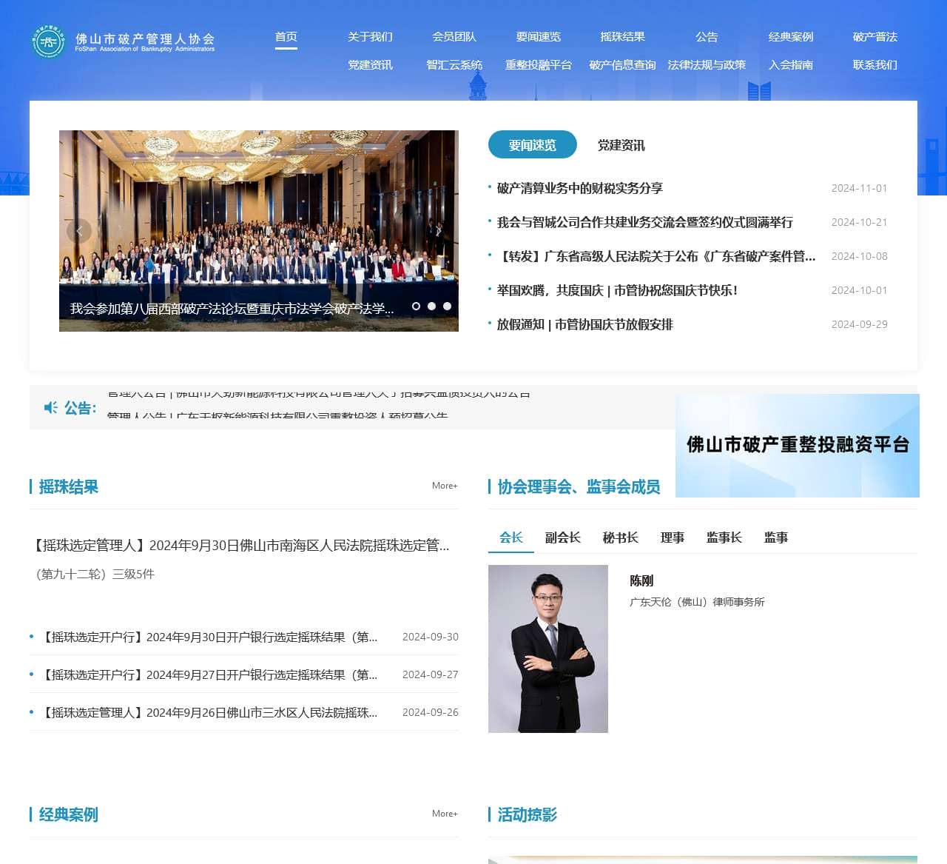947x864 pixels.
Task: Switch to the 要闻速览 tab
Action: click(x=532, y=144)
